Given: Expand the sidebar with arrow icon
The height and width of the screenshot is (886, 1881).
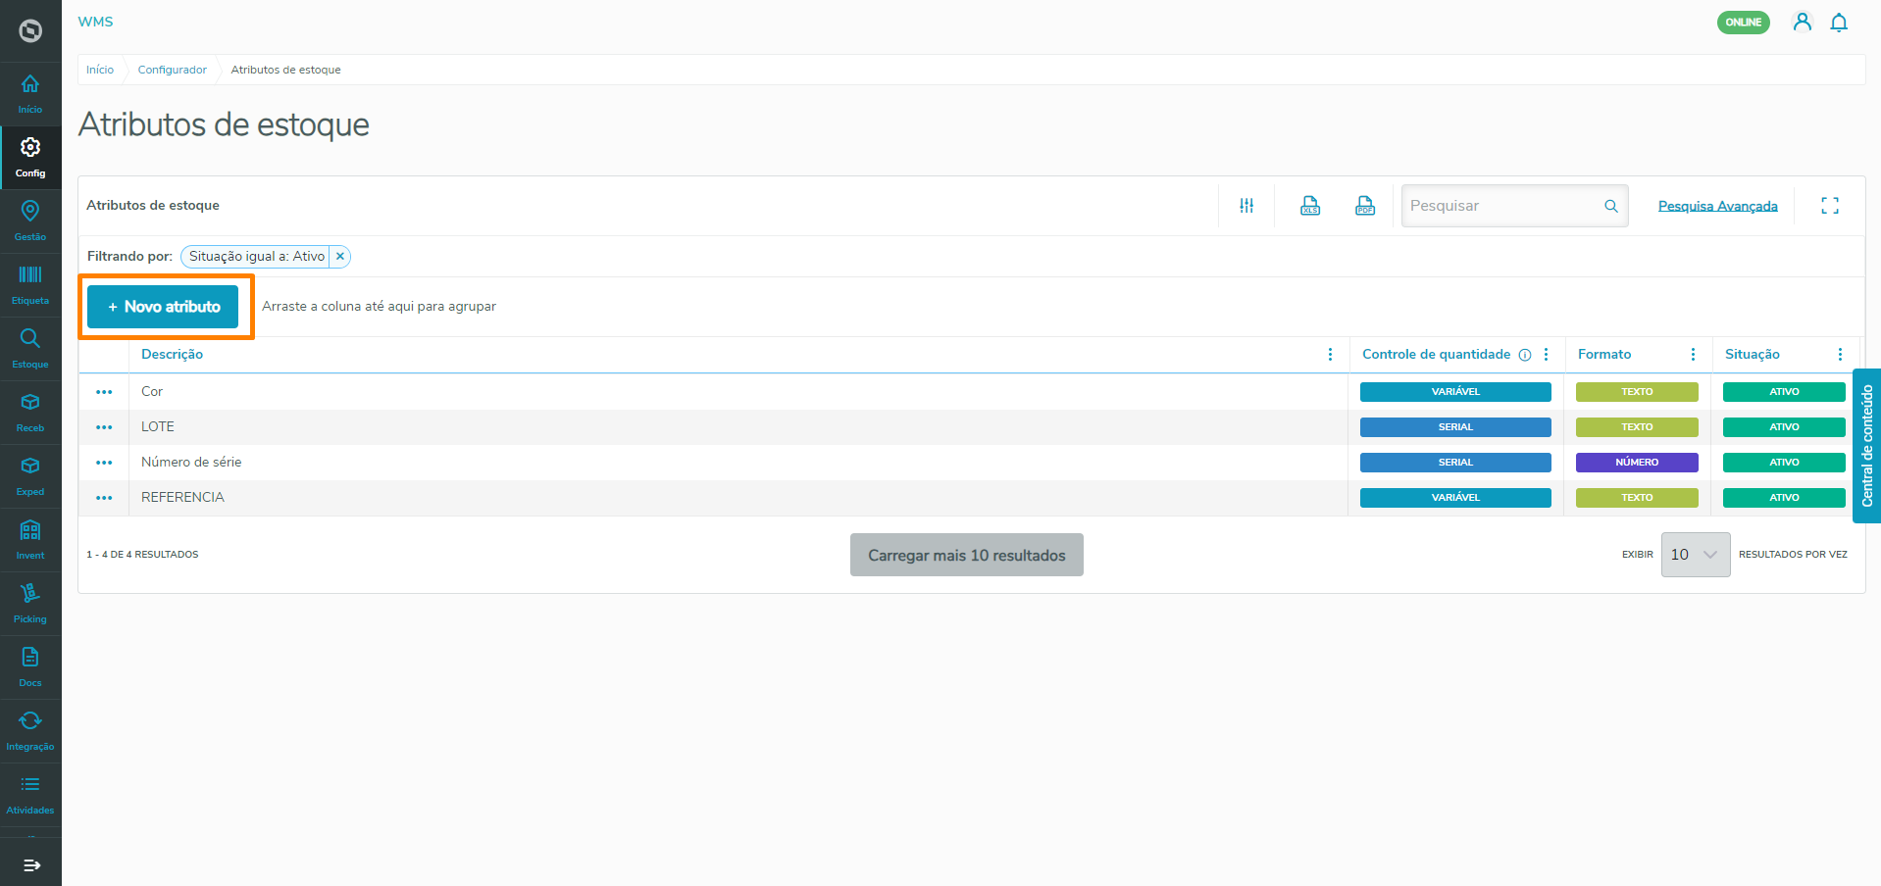Looking at the screenshot, I should [x=31, y=865].
